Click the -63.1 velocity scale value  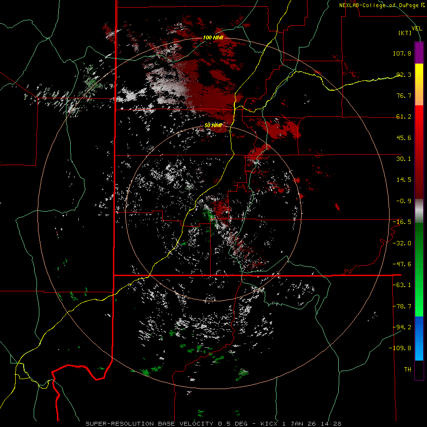(402, 285)
